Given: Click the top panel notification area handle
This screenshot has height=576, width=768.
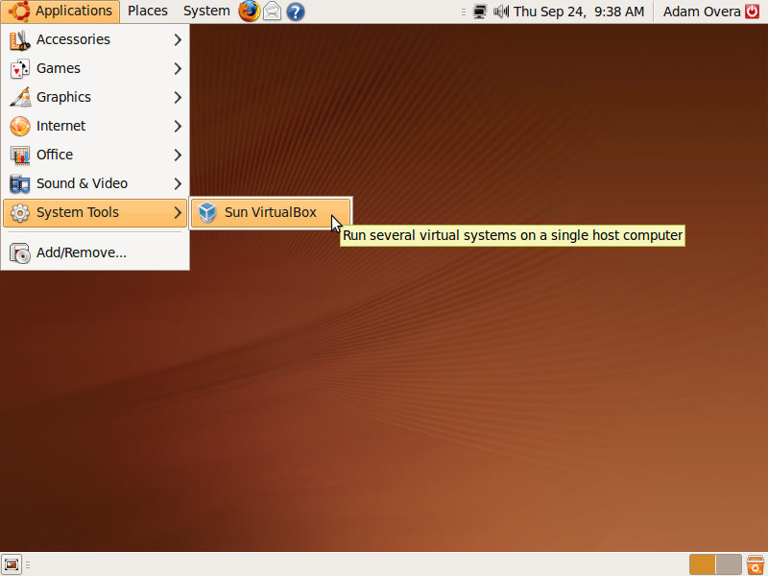Looking at the screenshot, I should point(464,12).
